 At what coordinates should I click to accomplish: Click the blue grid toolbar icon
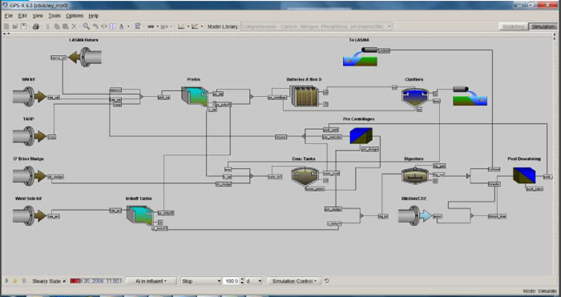coord(113,26)
